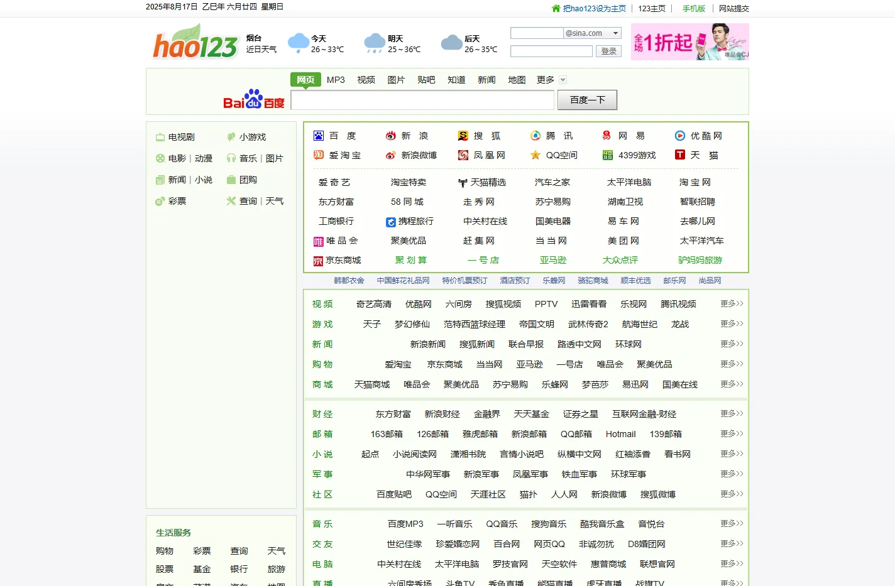Click the Tencent icon beside 腾讯
Screen dimensions: 895x586
click(535, 136)
